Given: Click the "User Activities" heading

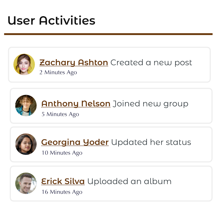Looking at the screenshot, I should tap(51, 21).
